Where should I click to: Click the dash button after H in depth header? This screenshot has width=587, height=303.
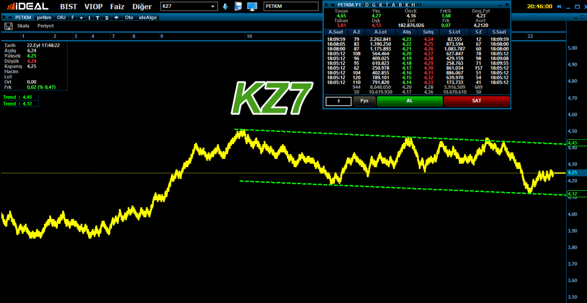click(419, 4)
